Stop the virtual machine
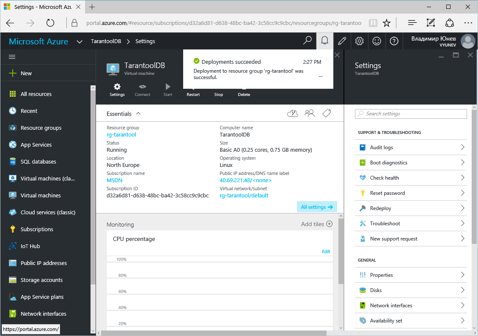This screenshot has width=478, height=336. click(218, 90)
